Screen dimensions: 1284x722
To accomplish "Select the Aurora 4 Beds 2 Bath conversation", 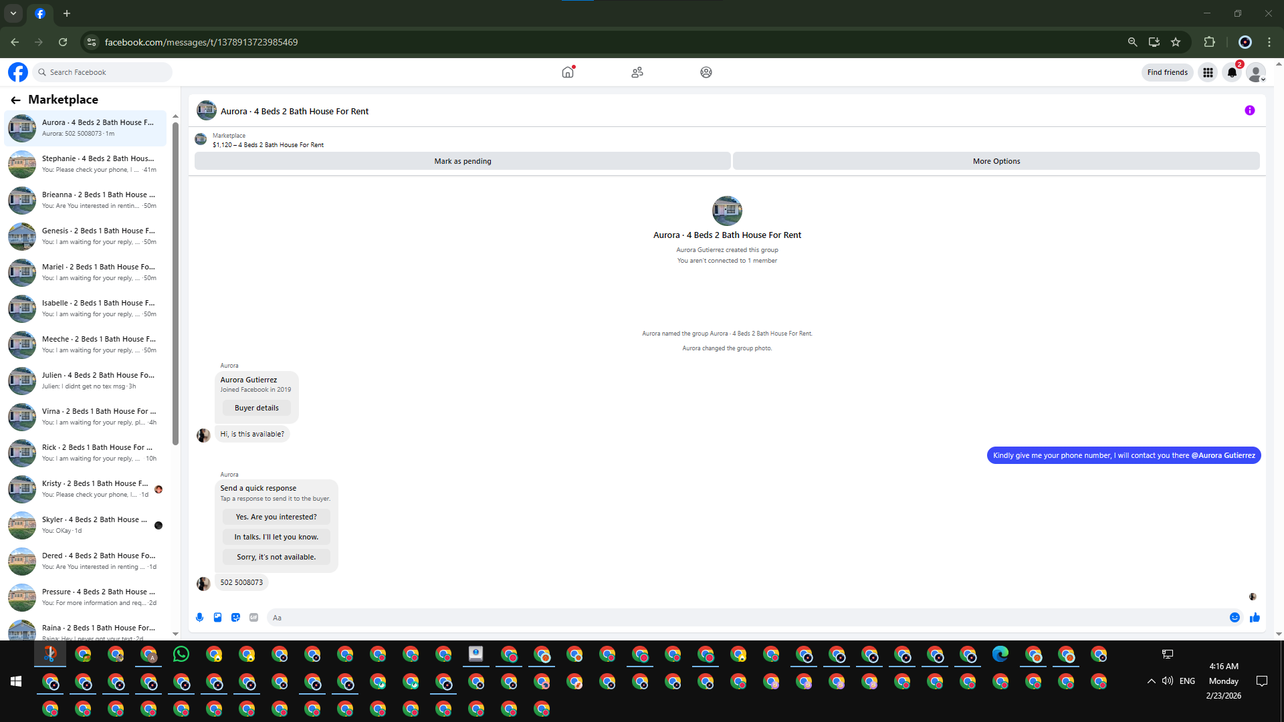I will click(x=86, y=128).
